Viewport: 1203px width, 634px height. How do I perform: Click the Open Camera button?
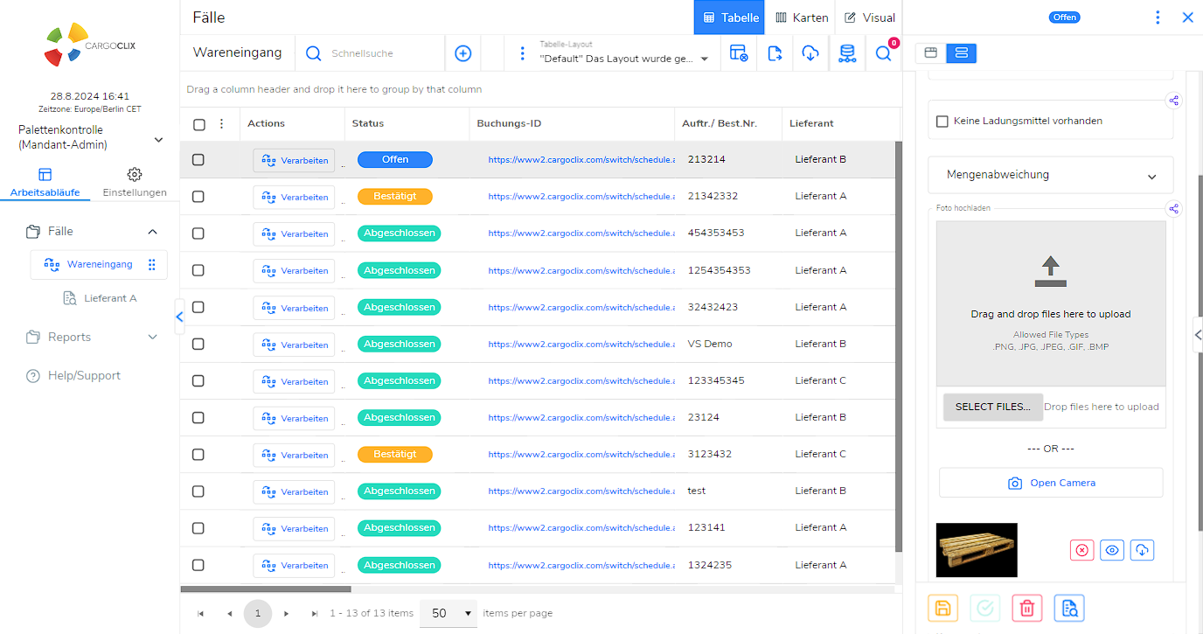[1050, 483]
